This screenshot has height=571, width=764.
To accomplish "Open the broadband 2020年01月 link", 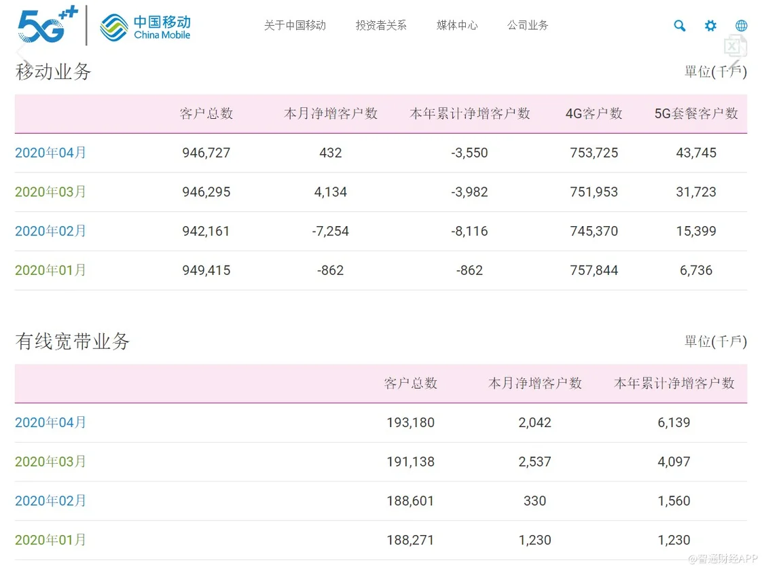I will [x=51, y=540].
